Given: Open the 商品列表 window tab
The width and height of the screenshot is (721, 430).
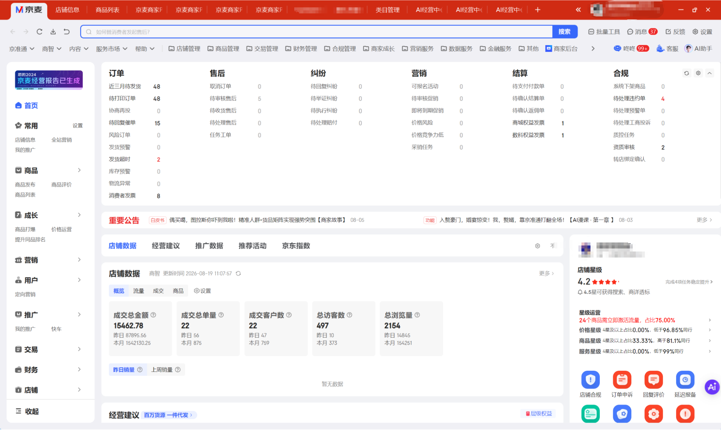Looking at the screenshot, I should [107, 10].
